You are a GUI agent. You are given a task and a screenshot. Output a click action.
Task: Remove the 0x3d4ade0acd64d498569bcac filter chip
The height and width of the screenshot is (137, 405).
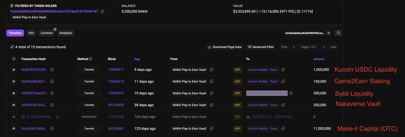[328, 33]
